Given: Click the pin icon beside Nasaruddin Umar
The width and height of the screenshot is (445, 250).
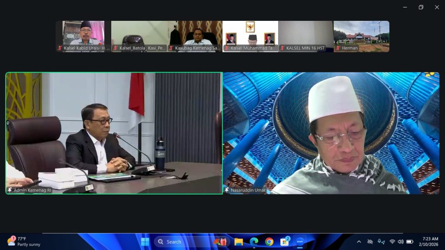Looking at the screenshot, I should [x=226, y=190].
